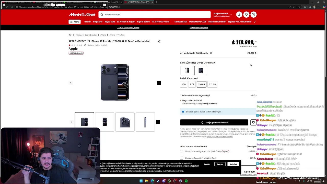Open the user account icon

239,15
